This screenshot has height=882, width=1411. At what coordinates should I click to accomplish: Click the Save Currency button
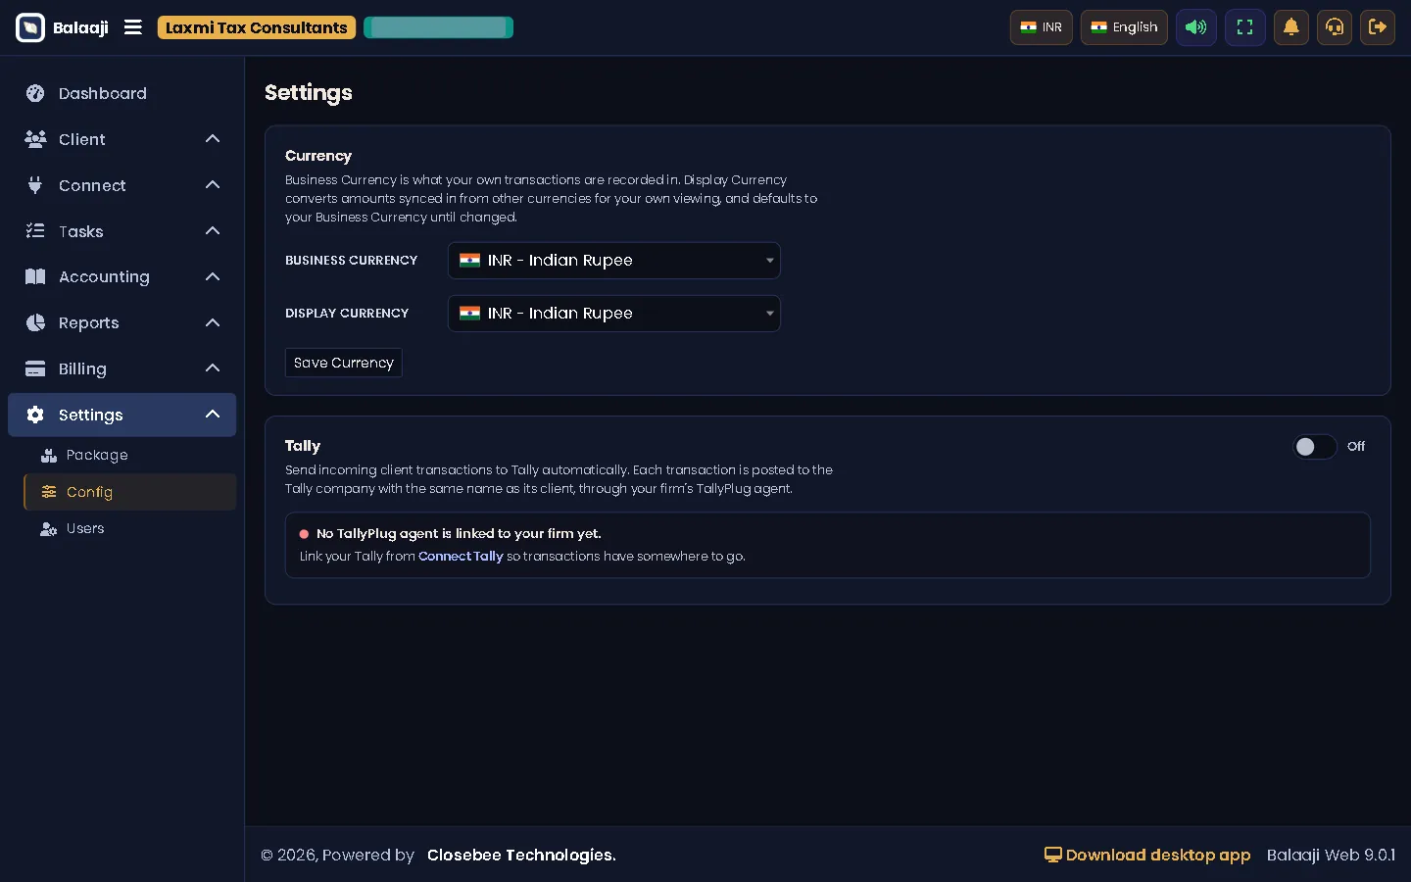(344, 363)
